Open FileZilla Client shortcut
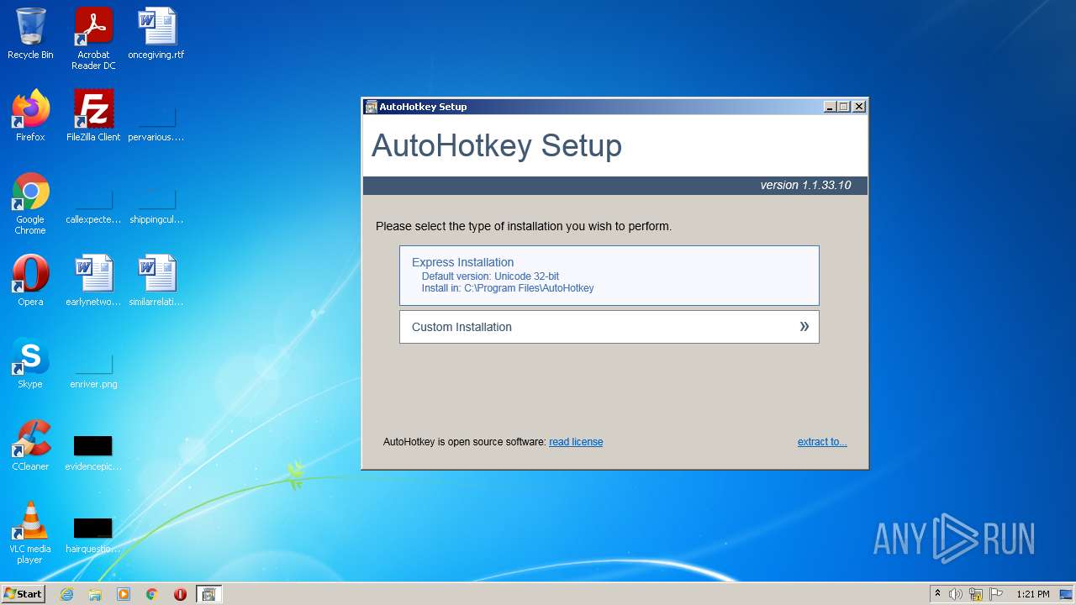1076x605 pixels. (x=93, y=116)
